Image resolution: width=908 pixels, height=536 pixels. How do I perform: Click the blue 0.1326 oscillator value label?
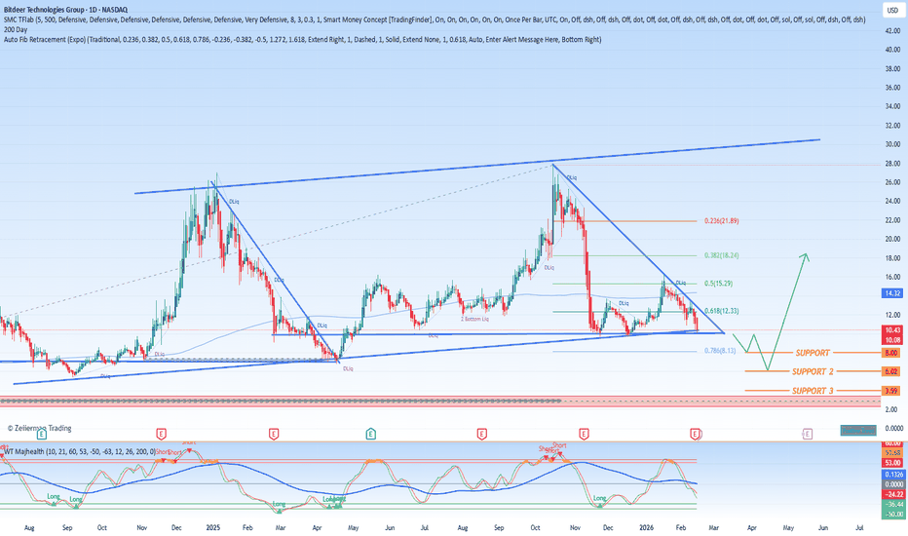coord(892,474)
